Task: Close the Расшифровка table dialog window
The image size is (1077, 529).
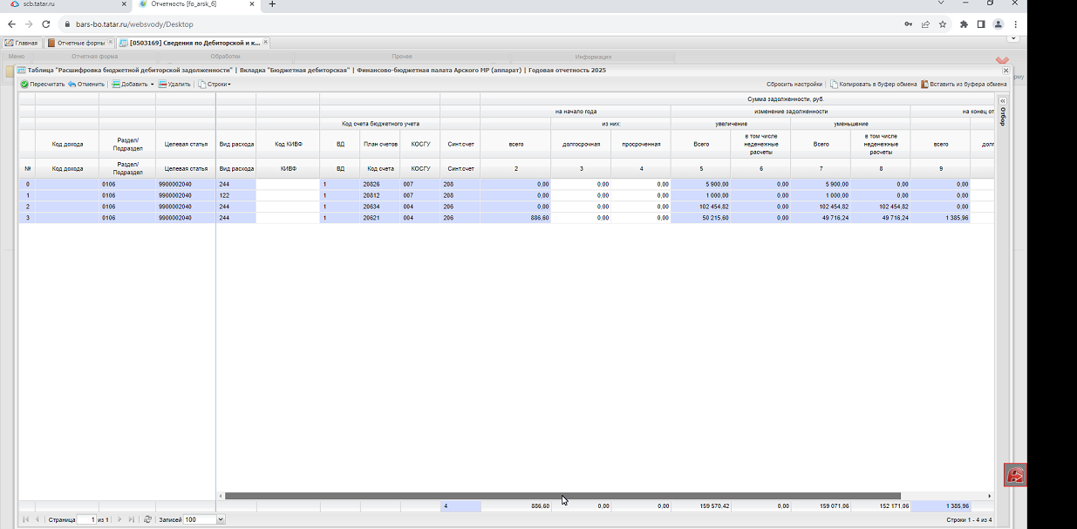Action: click(1005, 71)
